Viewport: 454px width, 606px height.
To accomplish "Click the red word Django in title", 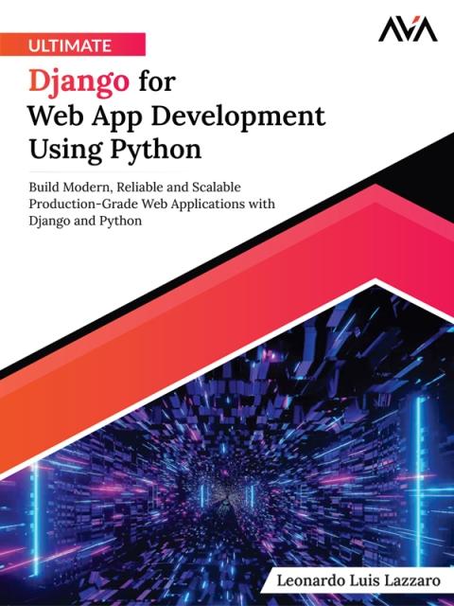I will [x=79, y=82].
